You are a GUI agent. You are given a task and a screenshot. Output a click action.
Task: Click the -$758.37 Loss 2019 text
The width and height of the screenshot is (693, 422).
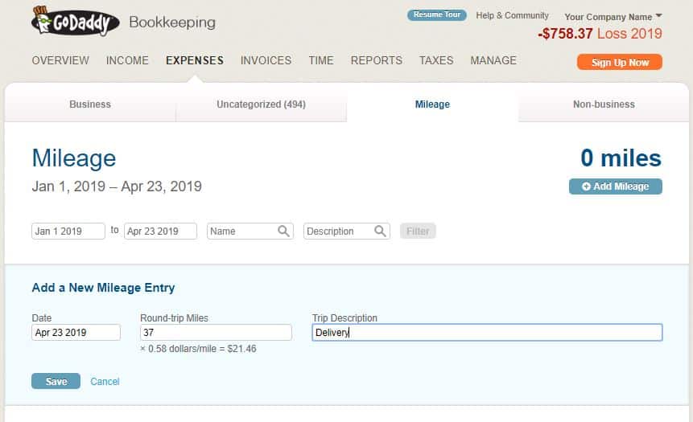point(600,34)
